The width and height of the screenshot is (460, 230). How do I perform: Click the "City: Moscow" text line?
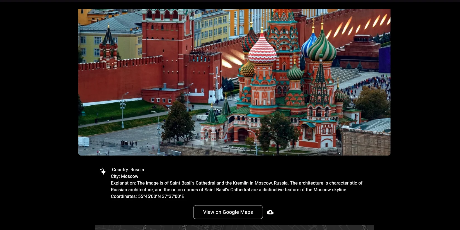pos(125,176)
